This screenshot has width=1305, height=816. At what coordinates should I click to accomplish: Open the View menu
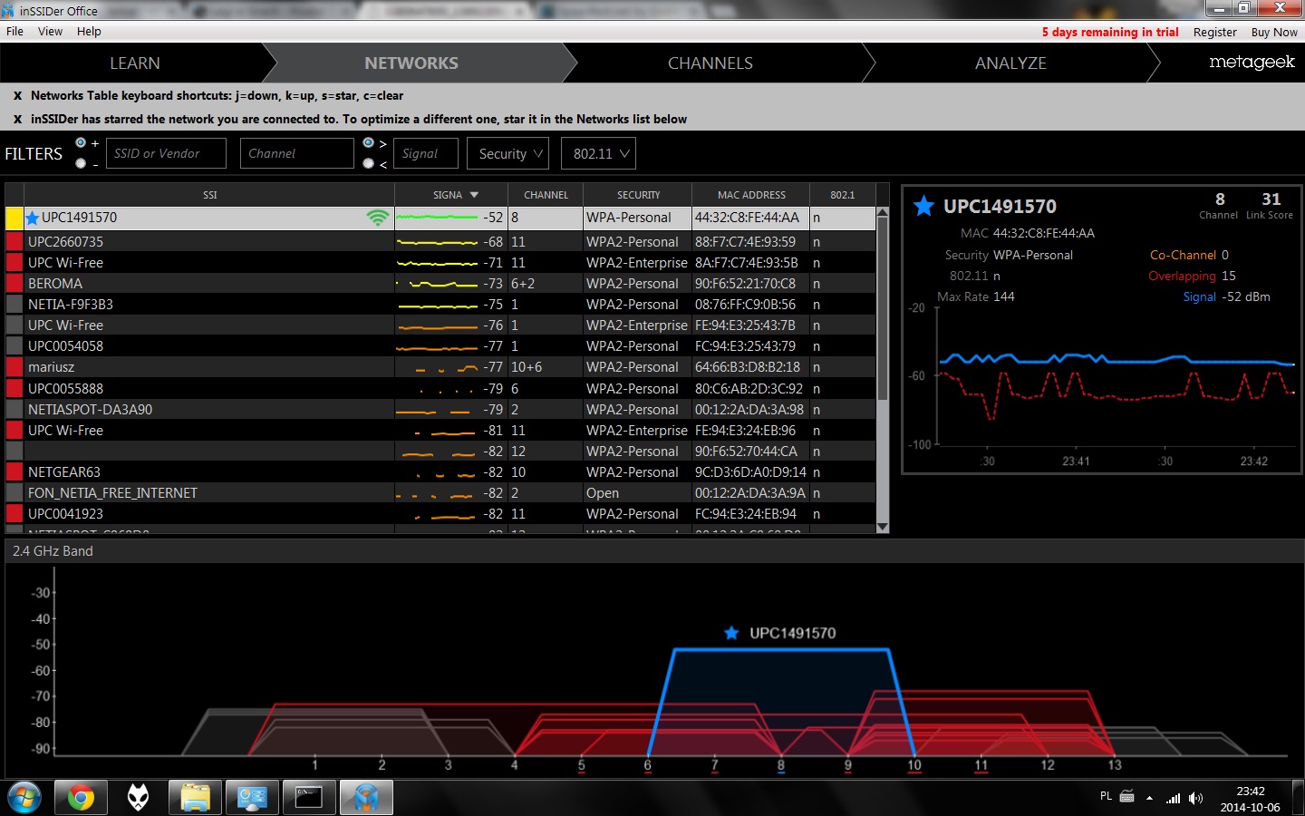click(x=50, y=32)
